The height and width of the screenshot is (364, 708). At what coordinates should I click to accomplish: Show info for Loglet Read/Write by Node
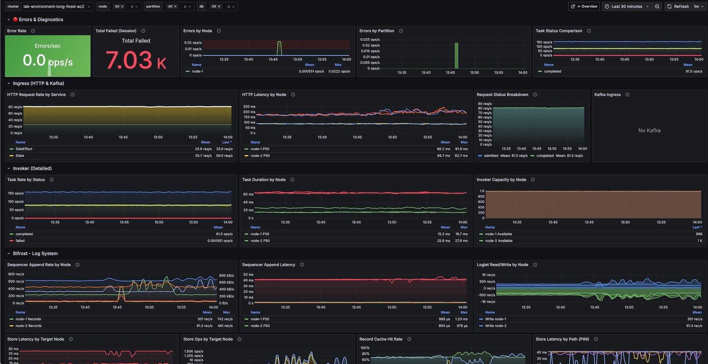535,265
